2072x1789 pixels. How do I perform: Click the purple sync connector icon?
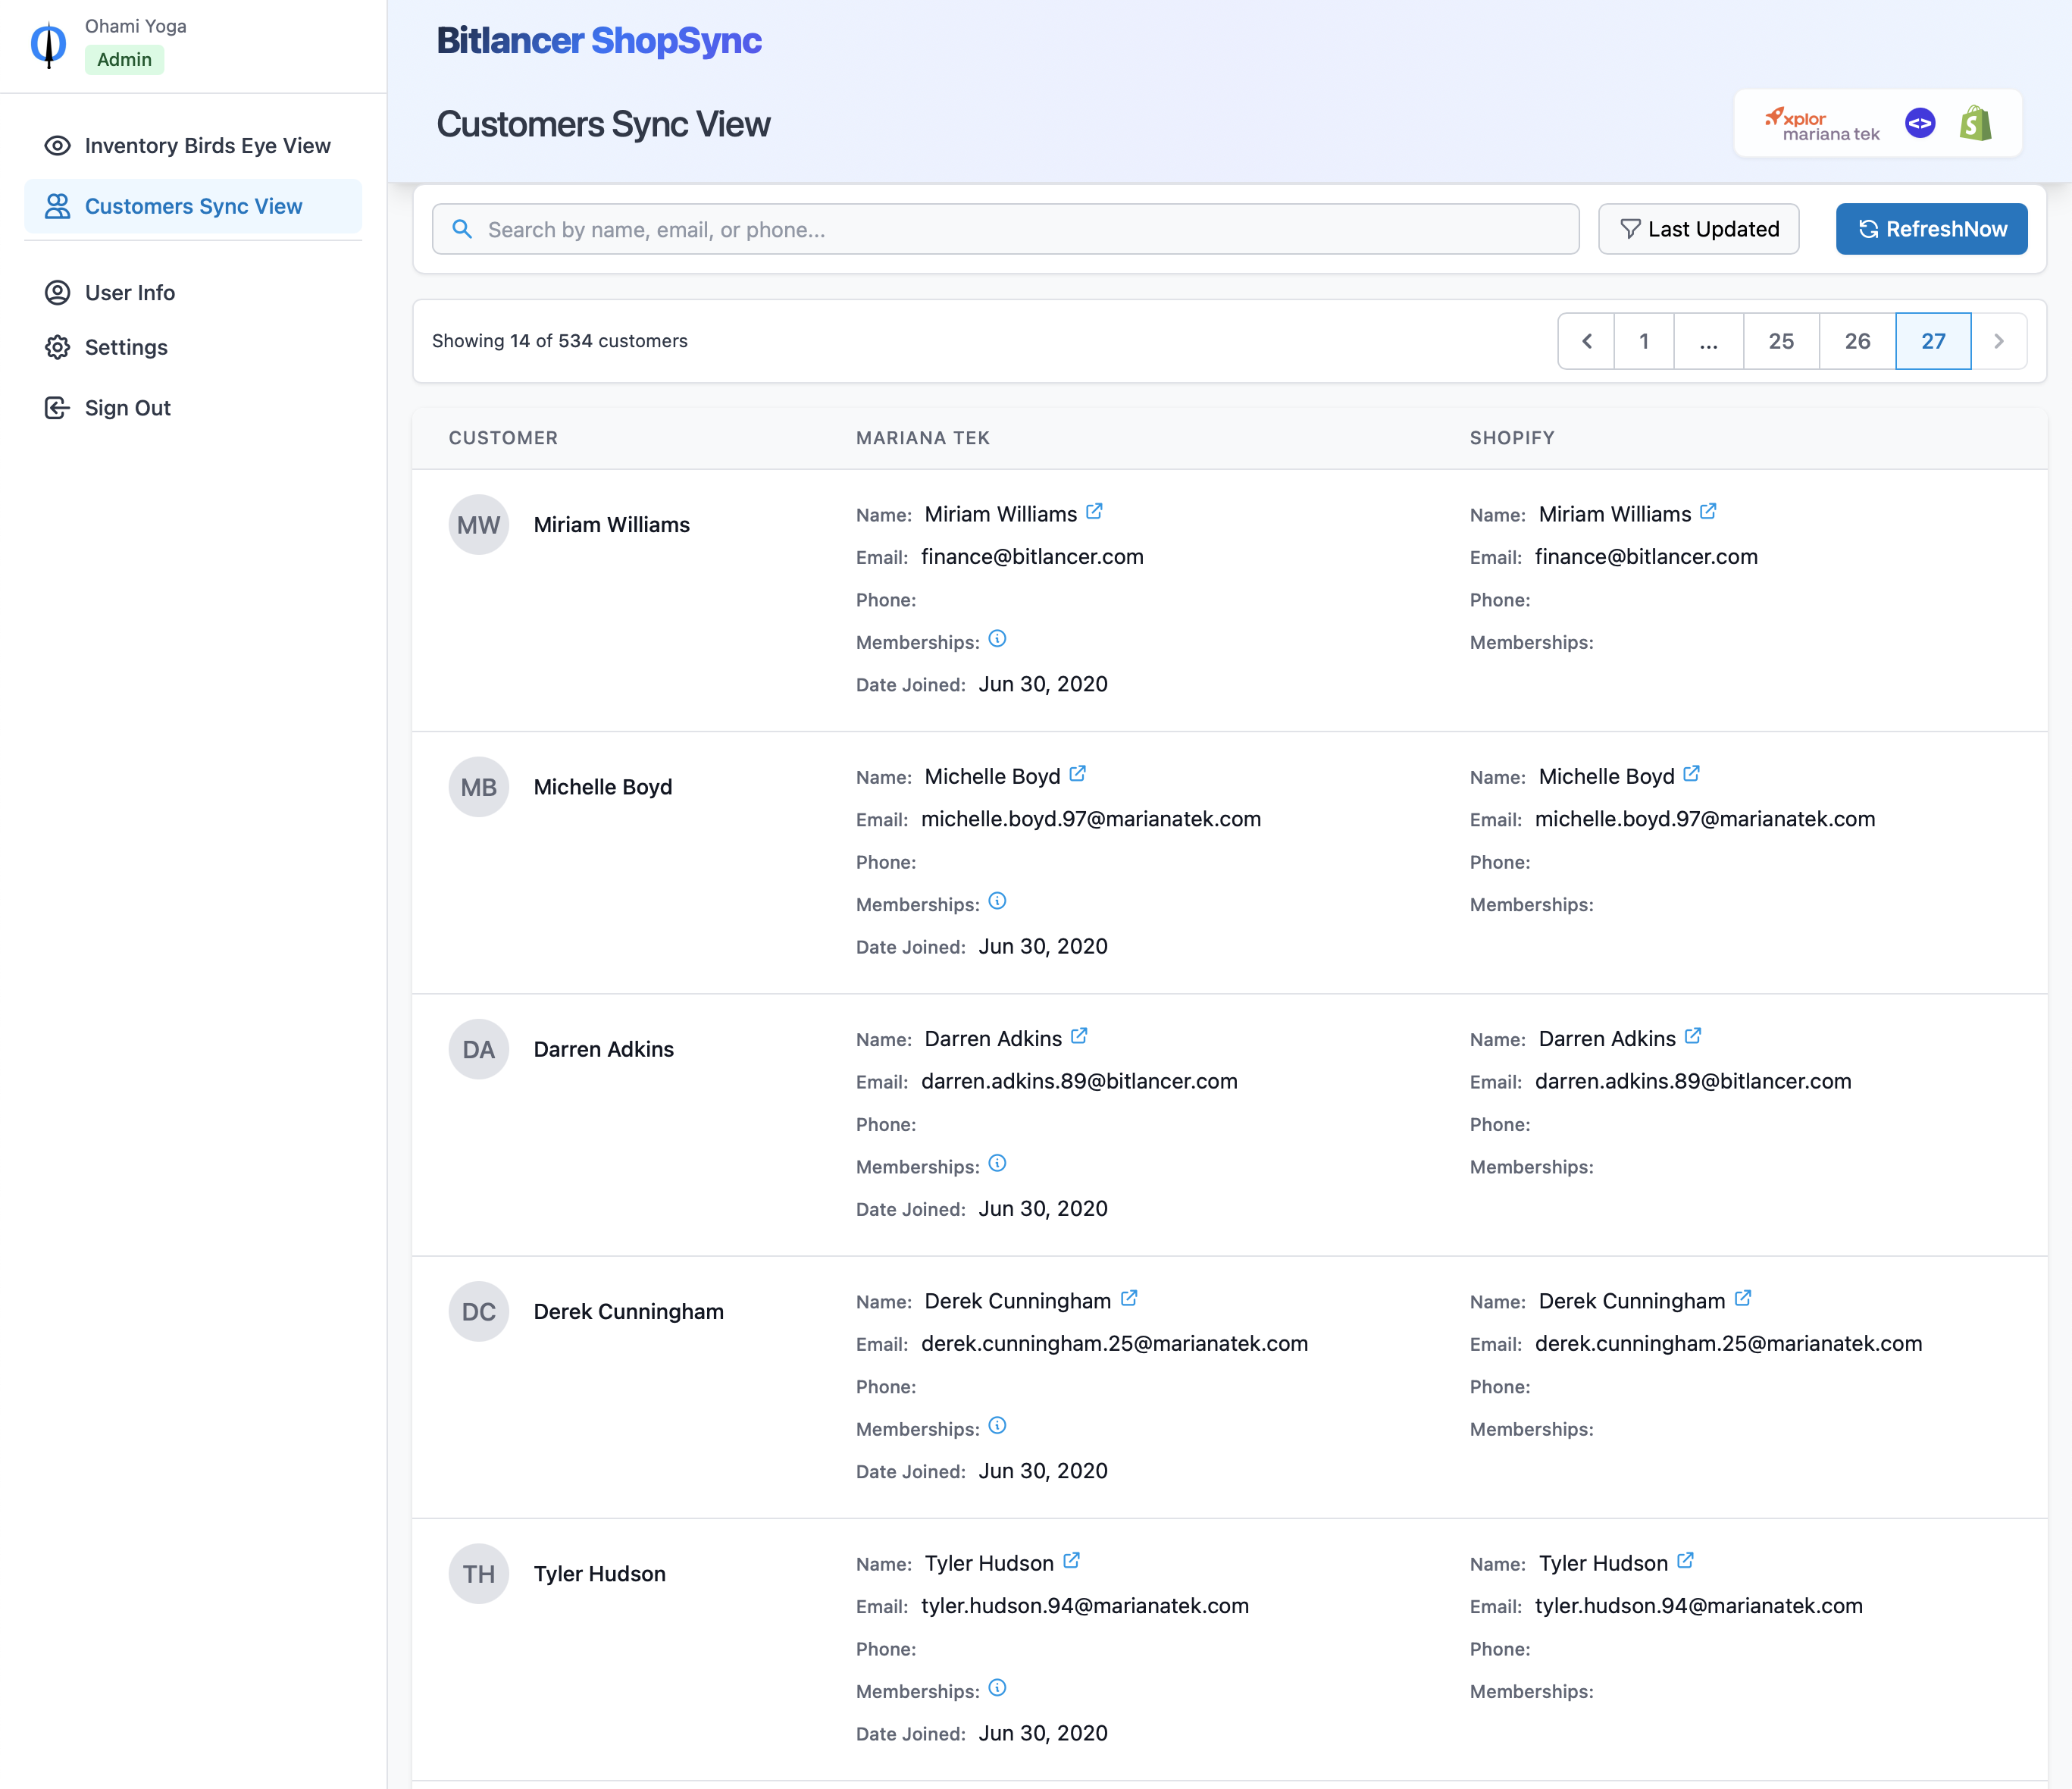coord(1920,123)
